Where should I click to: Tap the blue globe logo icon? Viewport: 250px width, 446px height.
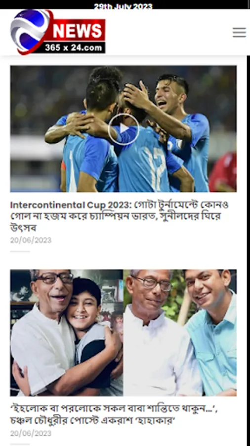click(30, 32)
